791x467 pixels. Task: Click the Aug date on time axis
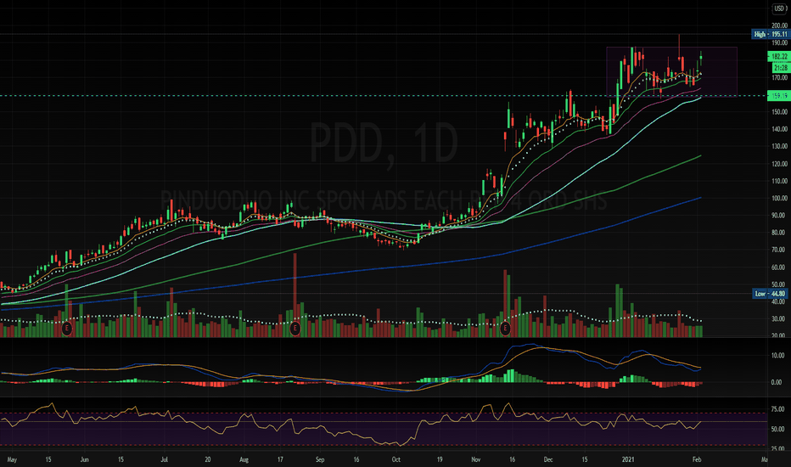tap(244, 459)
